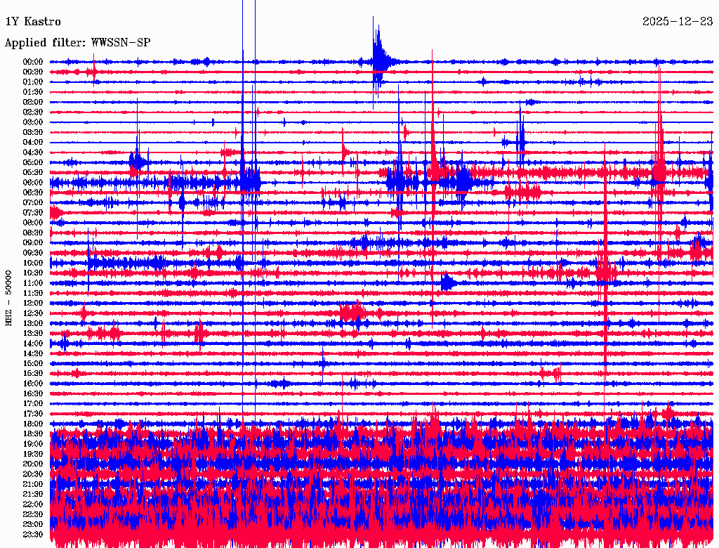Click the date label 2025-12-23

click(x=678, y=22)
